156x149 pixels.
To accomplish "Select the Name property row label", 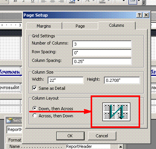I will tap(15, 146).
